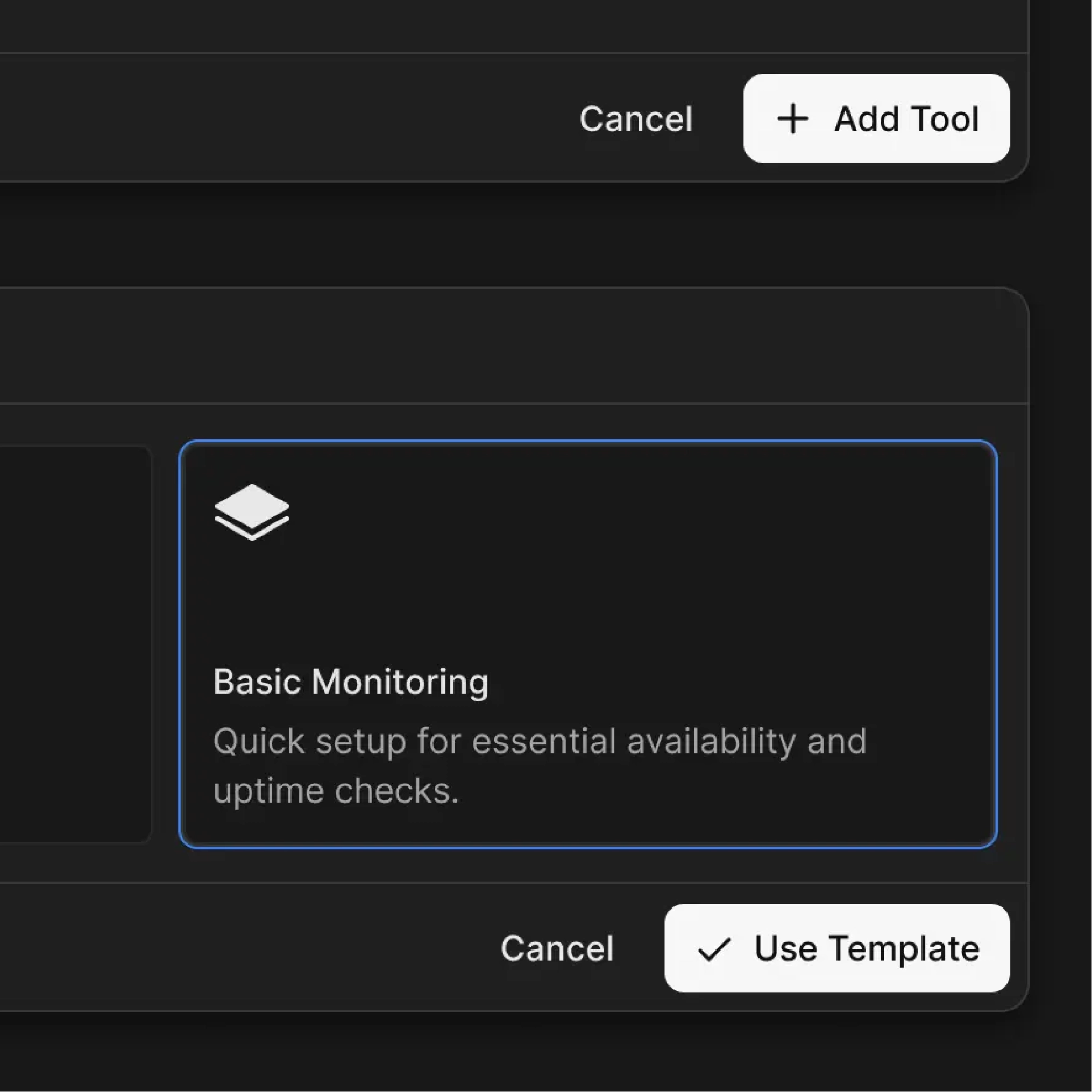Click the 'Quick setup for essential availability' description
The image size is (1092, 1092).
click(540, 741)
